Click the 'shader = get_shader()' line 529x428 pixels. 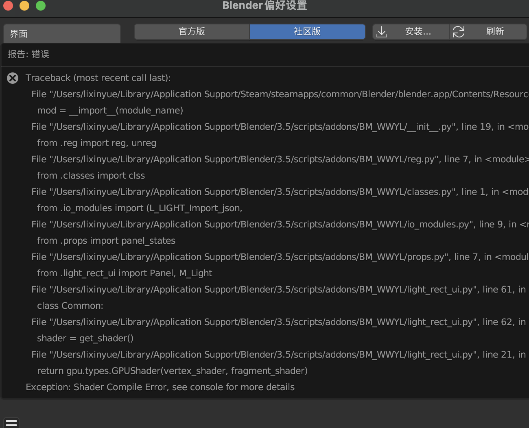pyautogui.click(x=85, y=338)
